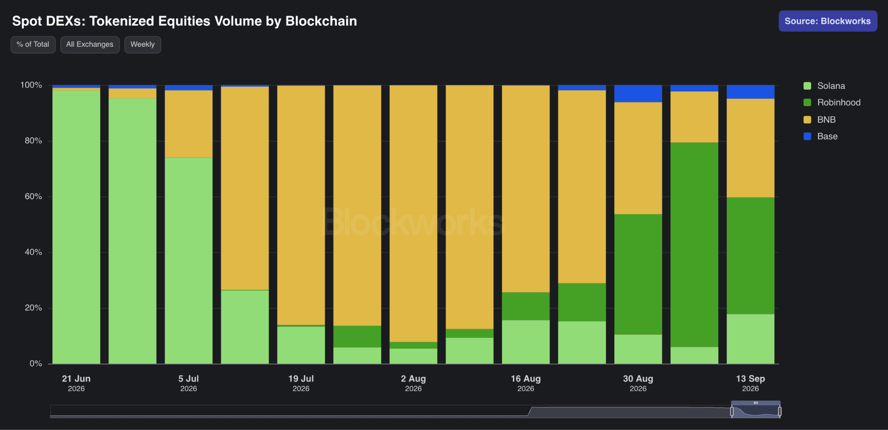Toggle Robinhood series in the legend
888x430 pixels.
832,103
